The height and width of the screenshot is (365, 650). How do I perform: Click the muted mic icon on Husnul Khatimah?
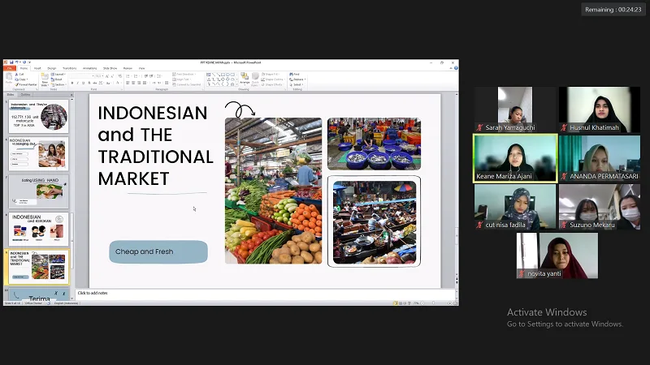(564, 127)
